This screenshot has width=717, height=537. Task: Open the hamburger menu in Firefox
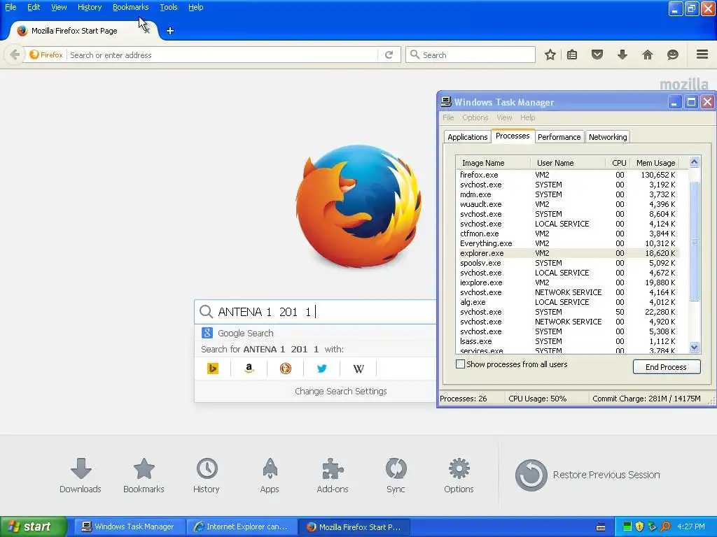[702, 55]
